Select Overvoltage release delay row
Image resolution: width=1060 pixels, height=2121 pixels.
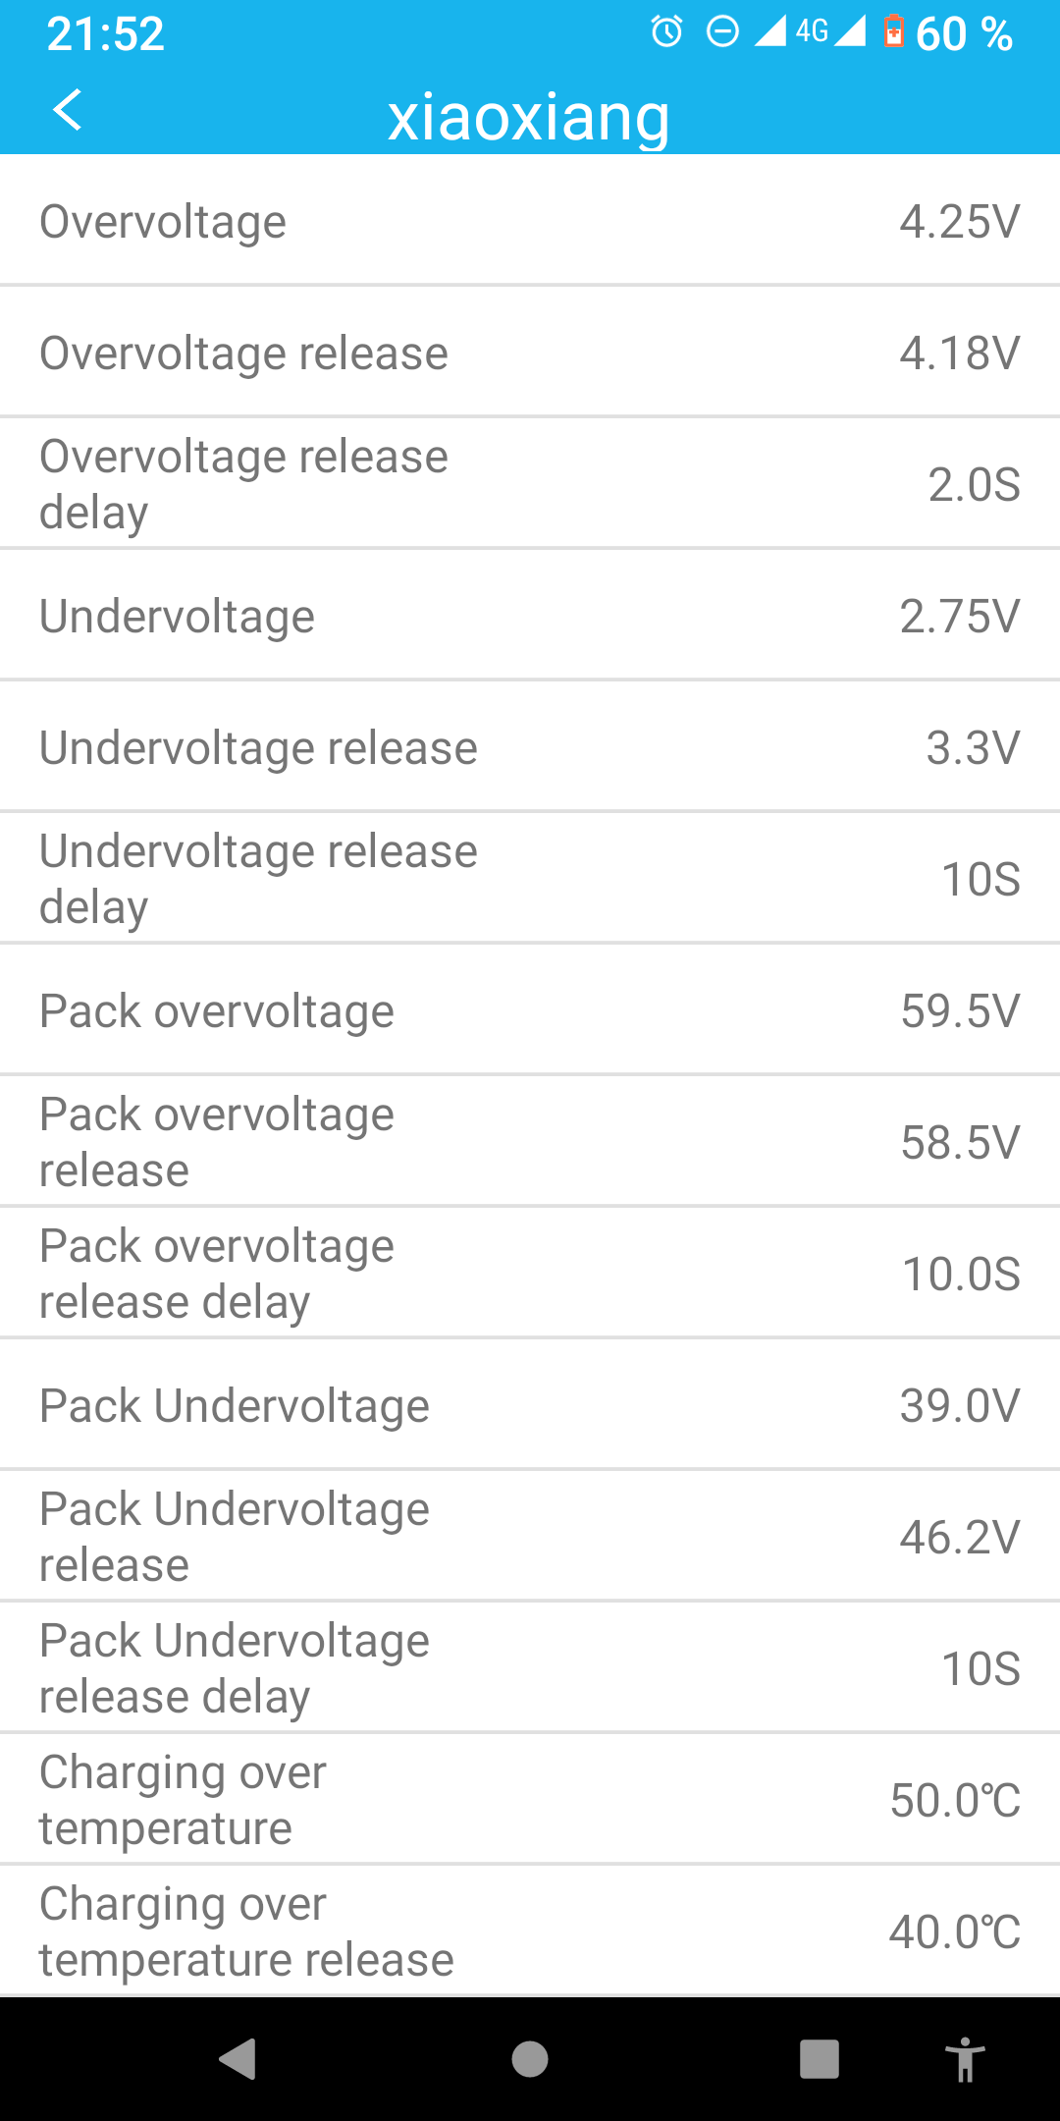pos(530,484)
